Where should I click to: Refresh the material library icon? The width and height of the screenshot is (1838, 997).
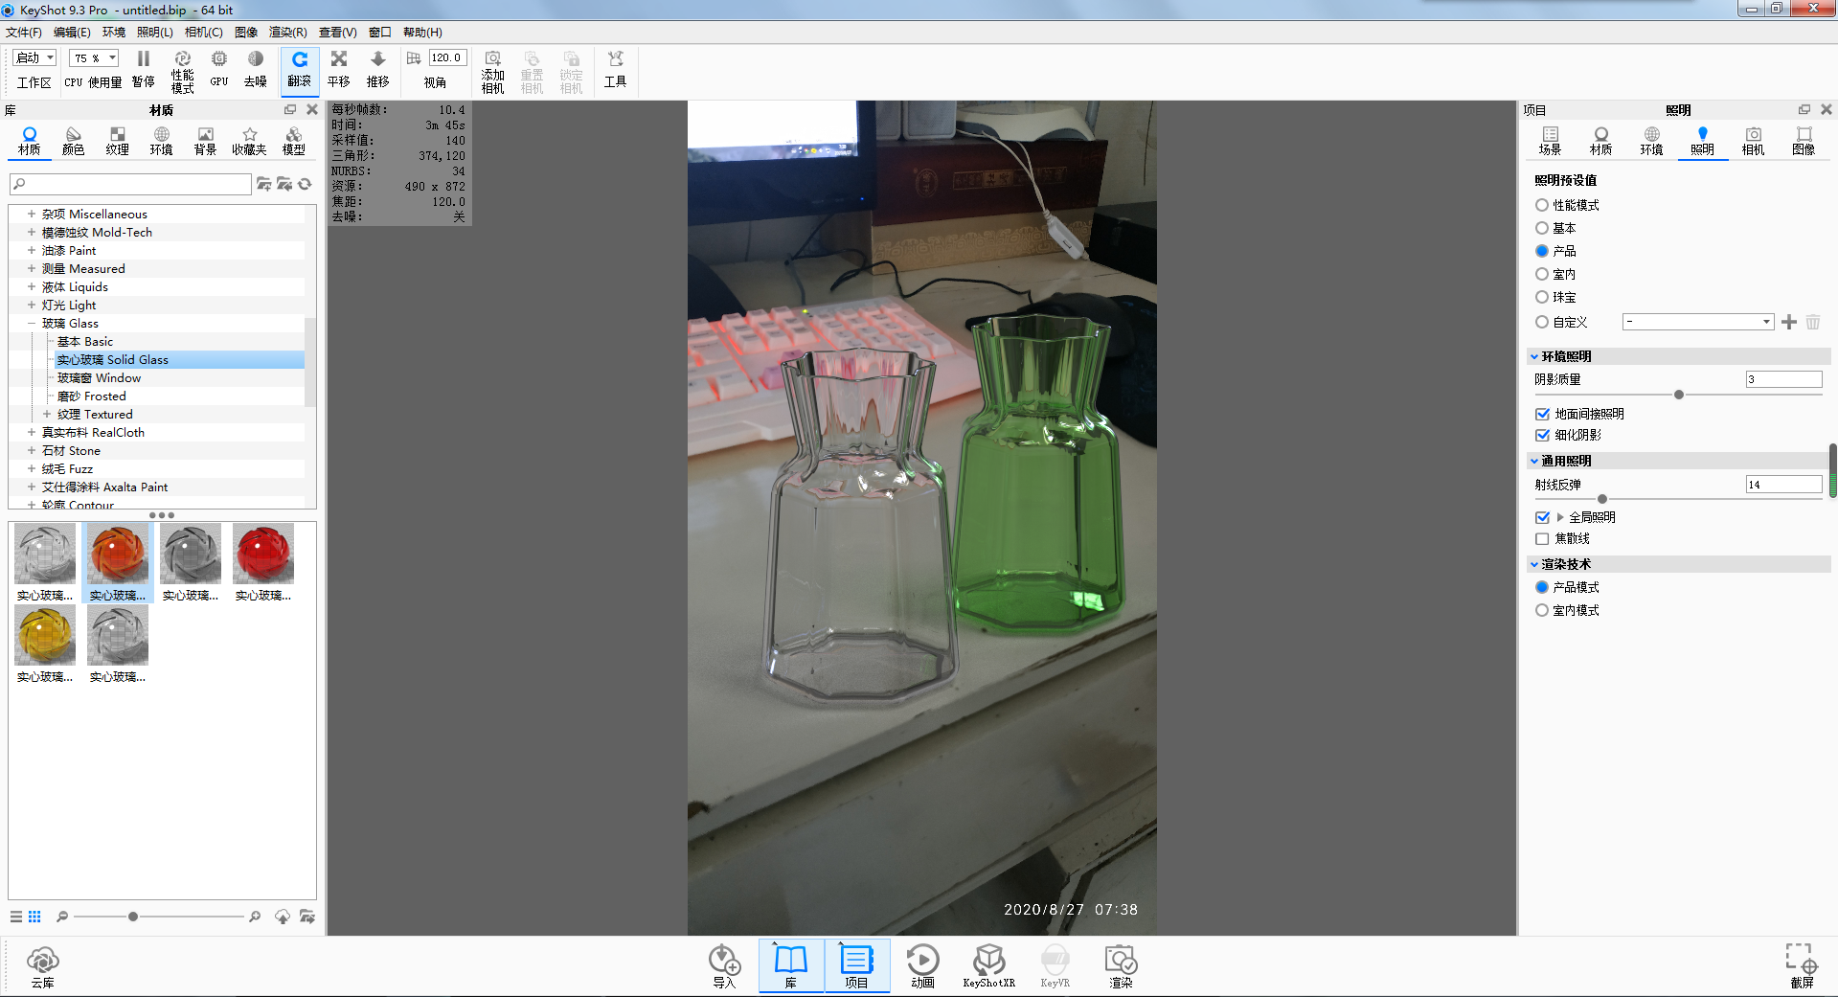(x=305, y=184)
